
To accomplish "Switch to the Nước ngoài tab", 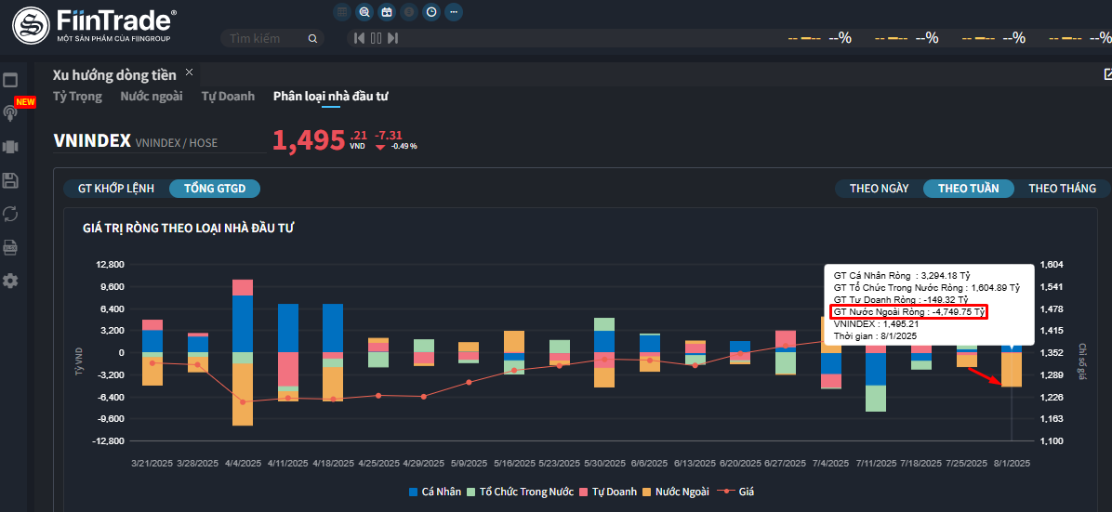I will 151,97.
